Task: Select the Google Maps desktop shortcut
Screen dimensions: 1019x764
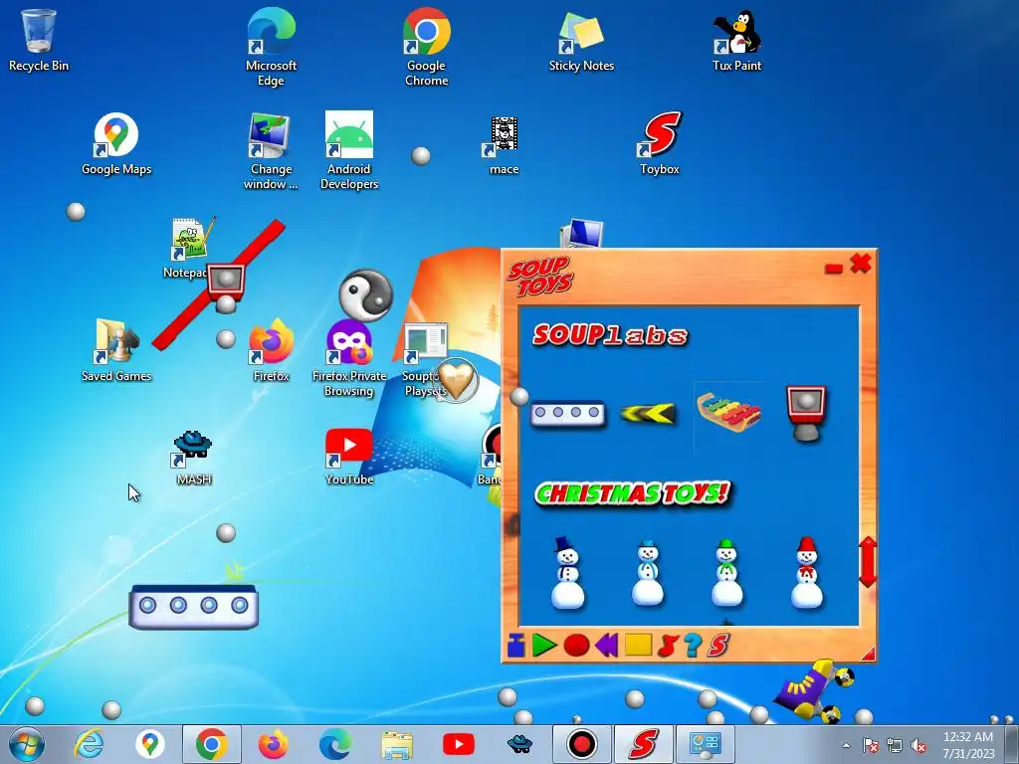Action: (x=116, y=144)
